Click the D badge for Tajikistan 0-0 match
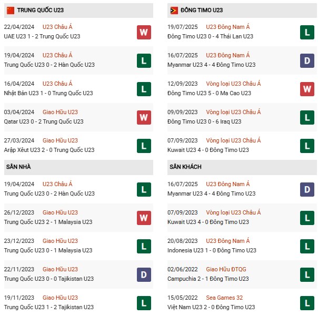This screenshot has height=316, width=318. (x=144, y=274)
